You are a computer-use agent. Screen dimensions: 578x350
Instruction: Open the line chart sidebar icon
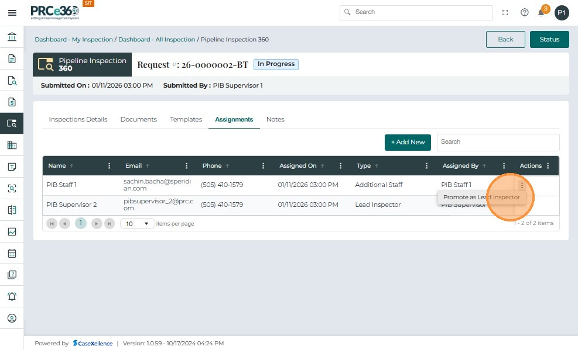[x=12, y=231]
